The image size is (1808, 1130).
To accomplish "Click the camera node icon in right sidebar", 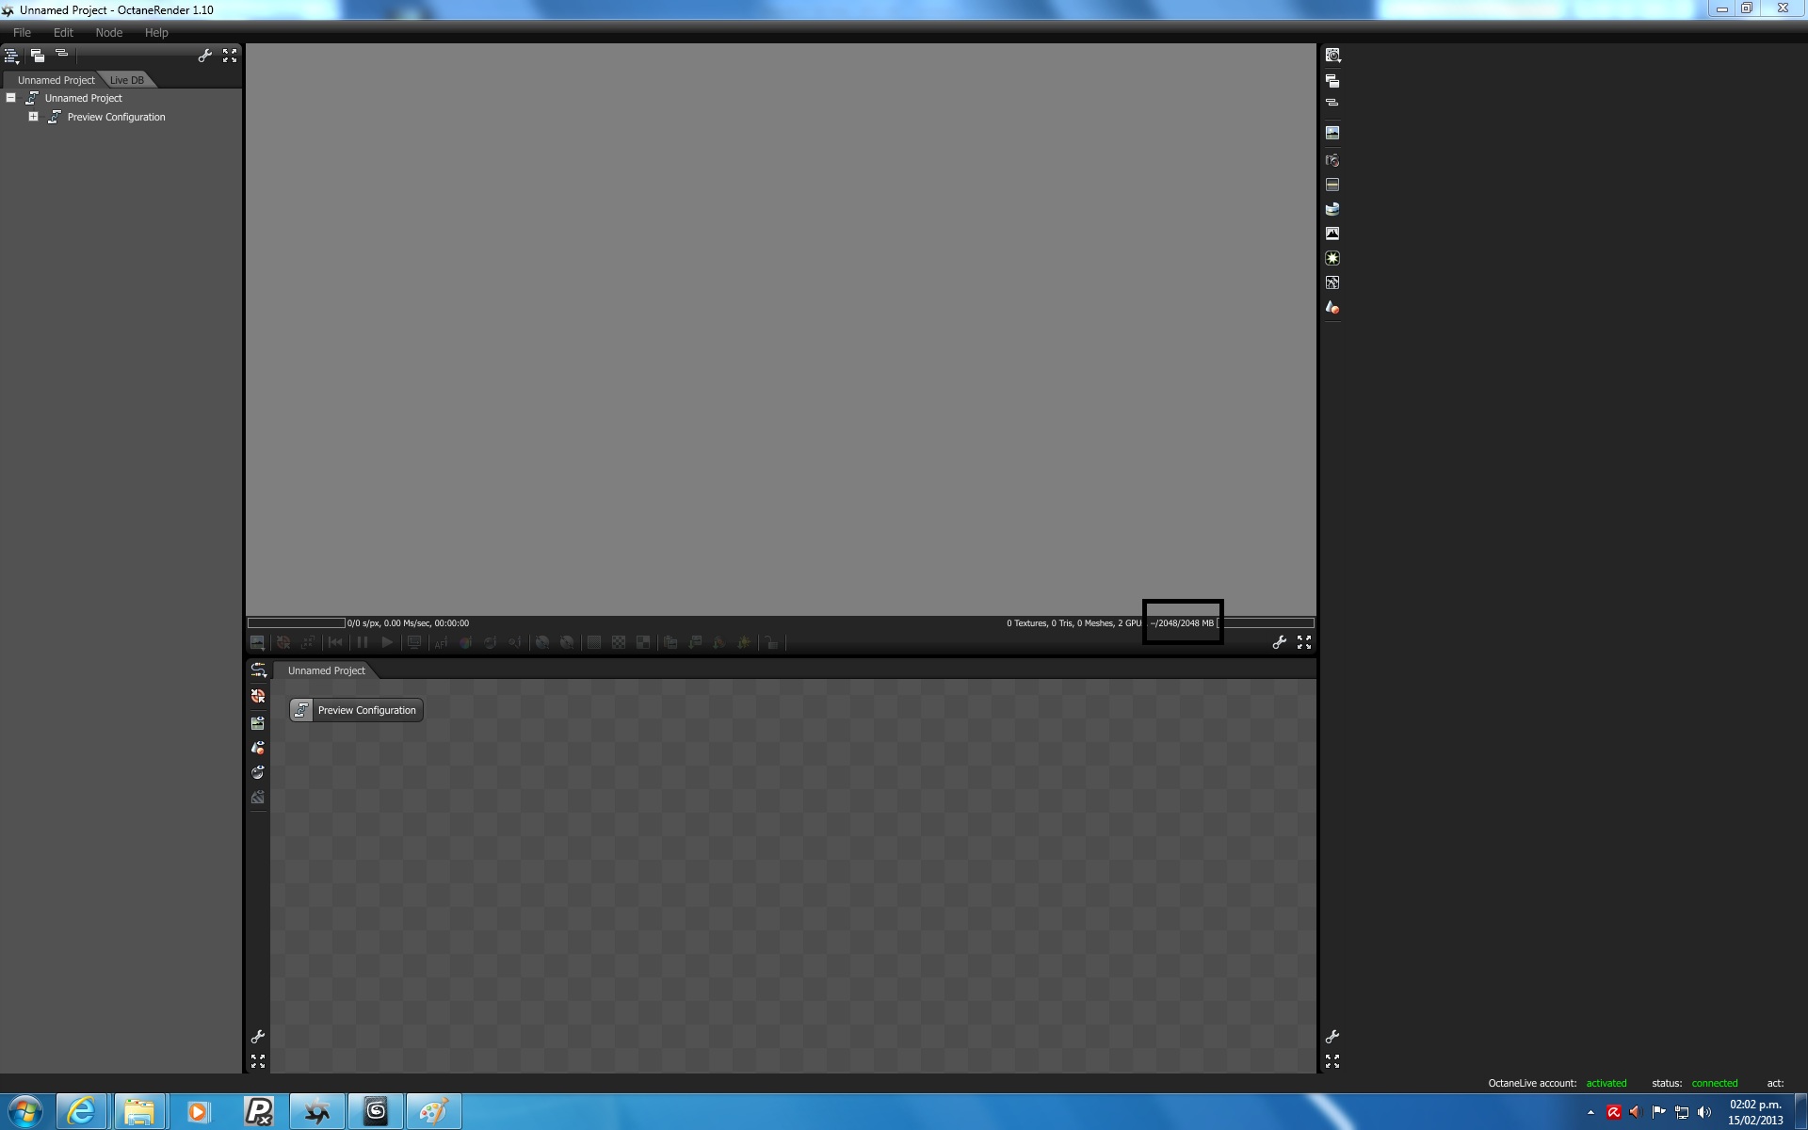I will [1332, 160].
